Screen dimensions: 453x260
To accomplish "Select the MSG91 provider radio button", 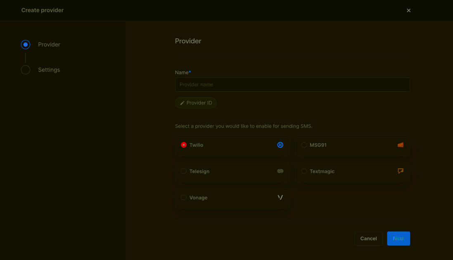I will pyautogui.click(x=304, y=145).
